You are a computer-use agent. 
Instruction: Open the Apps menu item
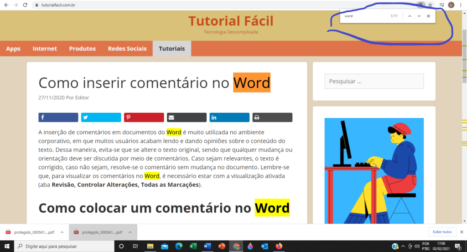pos(13,48)
